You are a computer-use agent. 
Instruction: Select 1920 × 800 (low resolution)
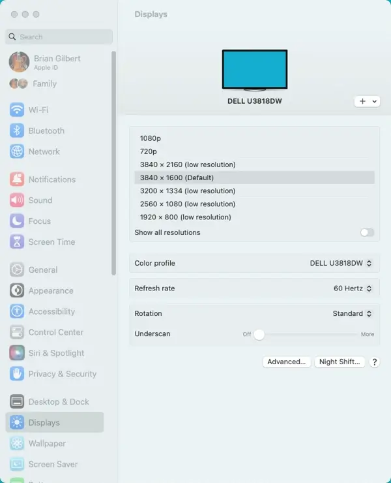[254, 217]
